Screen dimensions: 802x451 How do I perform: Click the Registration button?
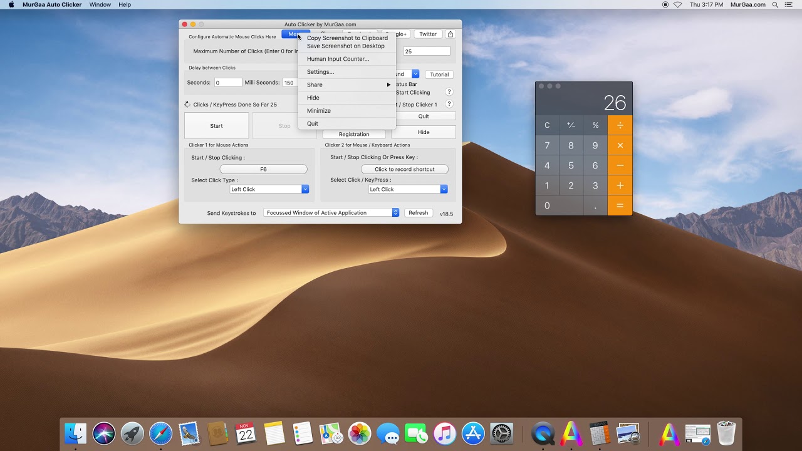[x=354, y=134]
